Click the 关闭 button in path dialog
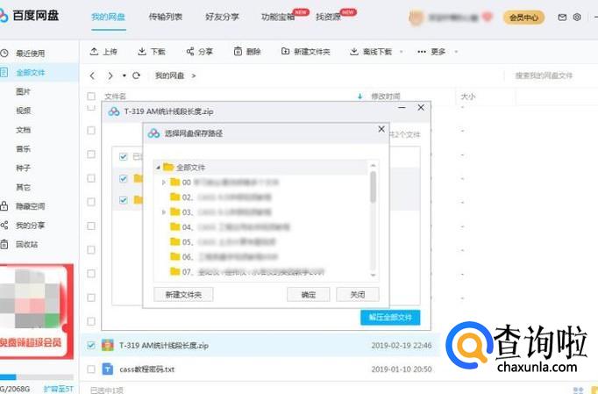The width and height of the screenshot is (598, 394). [358, 294]
